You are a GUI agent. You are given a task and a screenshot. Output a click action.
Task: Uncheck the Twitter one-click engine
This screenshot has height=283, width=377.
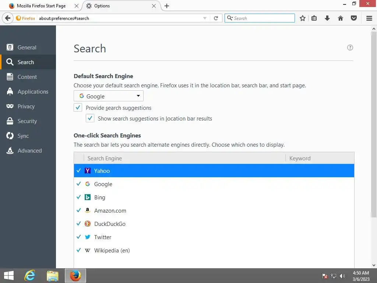[79, 237]
